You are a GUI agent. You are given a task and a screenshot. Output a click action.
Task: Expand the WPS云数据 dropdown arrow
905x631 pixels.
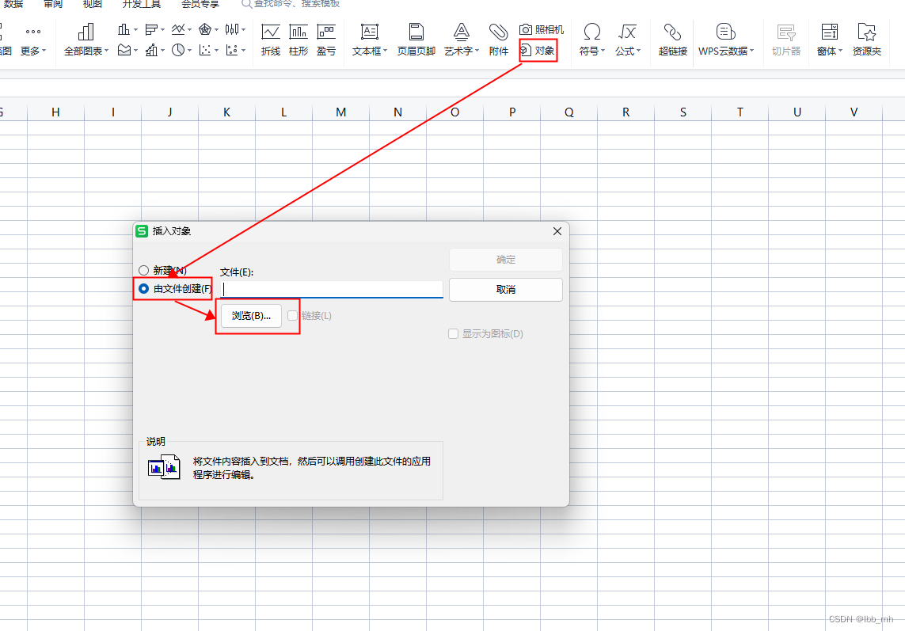click(752, 51)
